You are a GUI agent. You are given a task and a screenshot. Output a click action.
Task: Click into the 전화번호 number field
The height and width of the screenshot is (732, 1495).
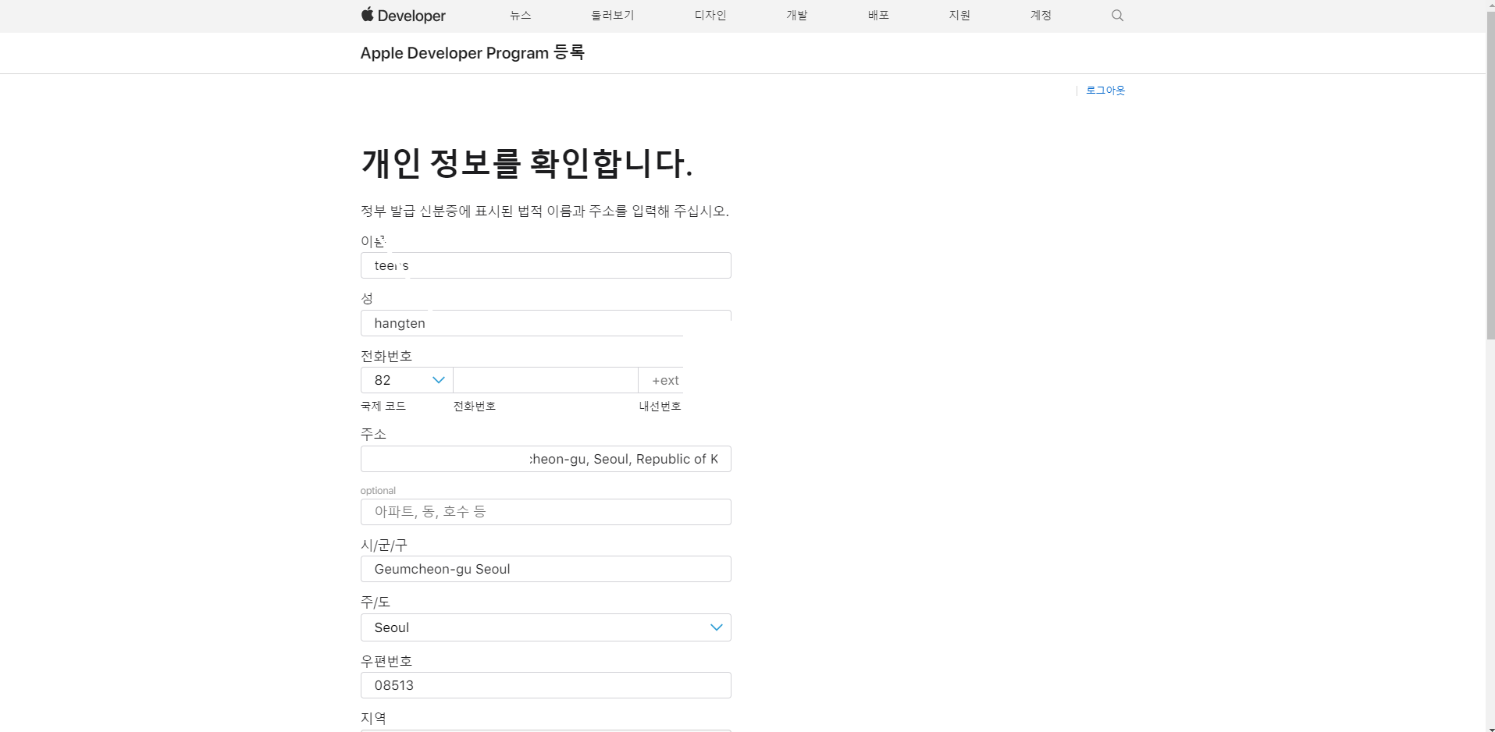pyautogui.click(x=546, y=380)
